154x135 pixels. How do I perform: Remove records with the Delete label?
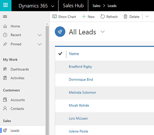coord(134,17)
